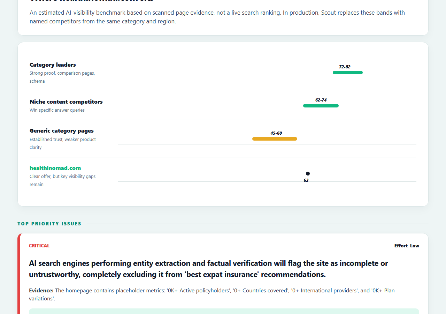Click the AI-visibility benchmark explanation paragraph

click(217, 17)
